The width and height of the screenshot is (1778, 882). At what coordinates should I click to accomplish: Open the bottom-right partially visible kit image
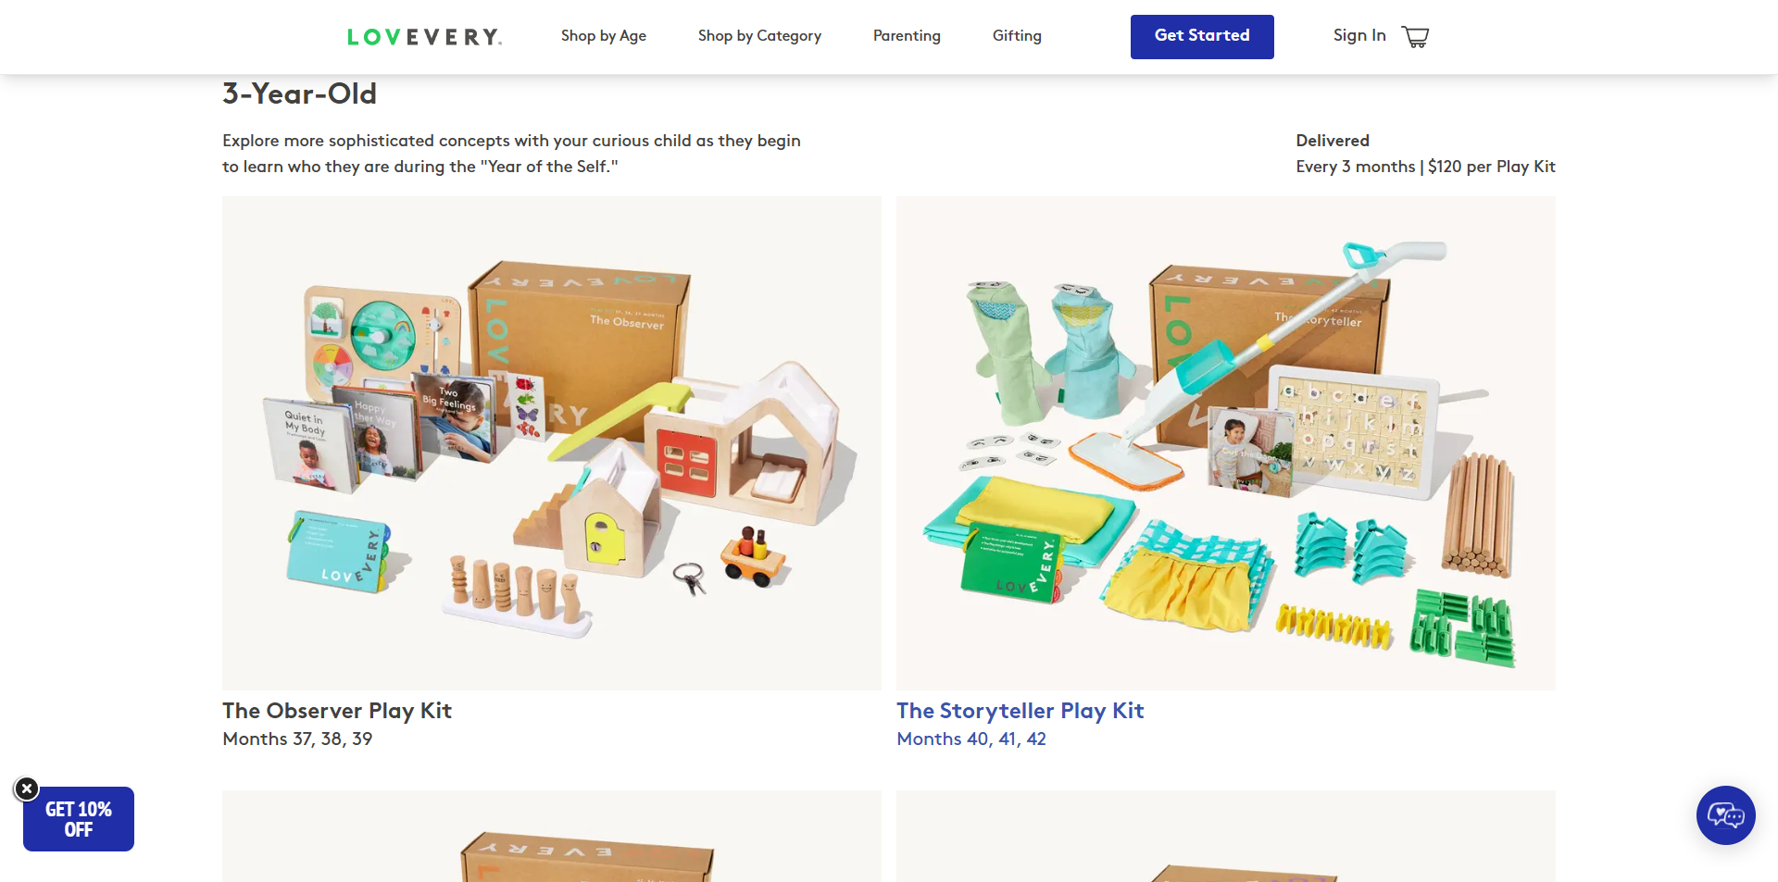(x=1226, y=836)
